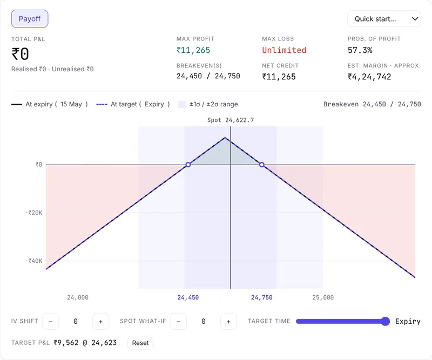Click the Net Credit value ₹11,265

[x=279, y=77]
